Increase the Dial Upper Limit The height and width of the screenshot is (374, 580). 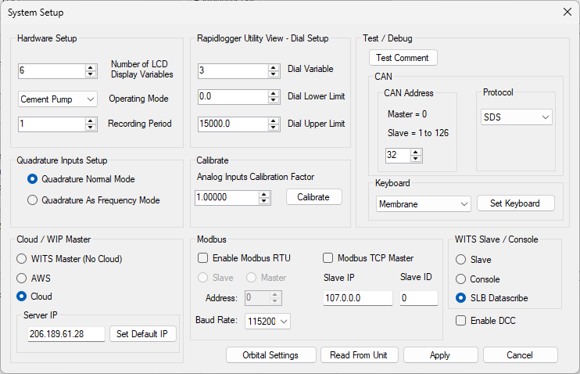point(273,120)
